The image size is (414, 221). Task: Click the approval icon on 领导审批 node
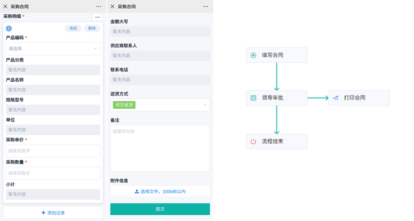coord(253,98)
